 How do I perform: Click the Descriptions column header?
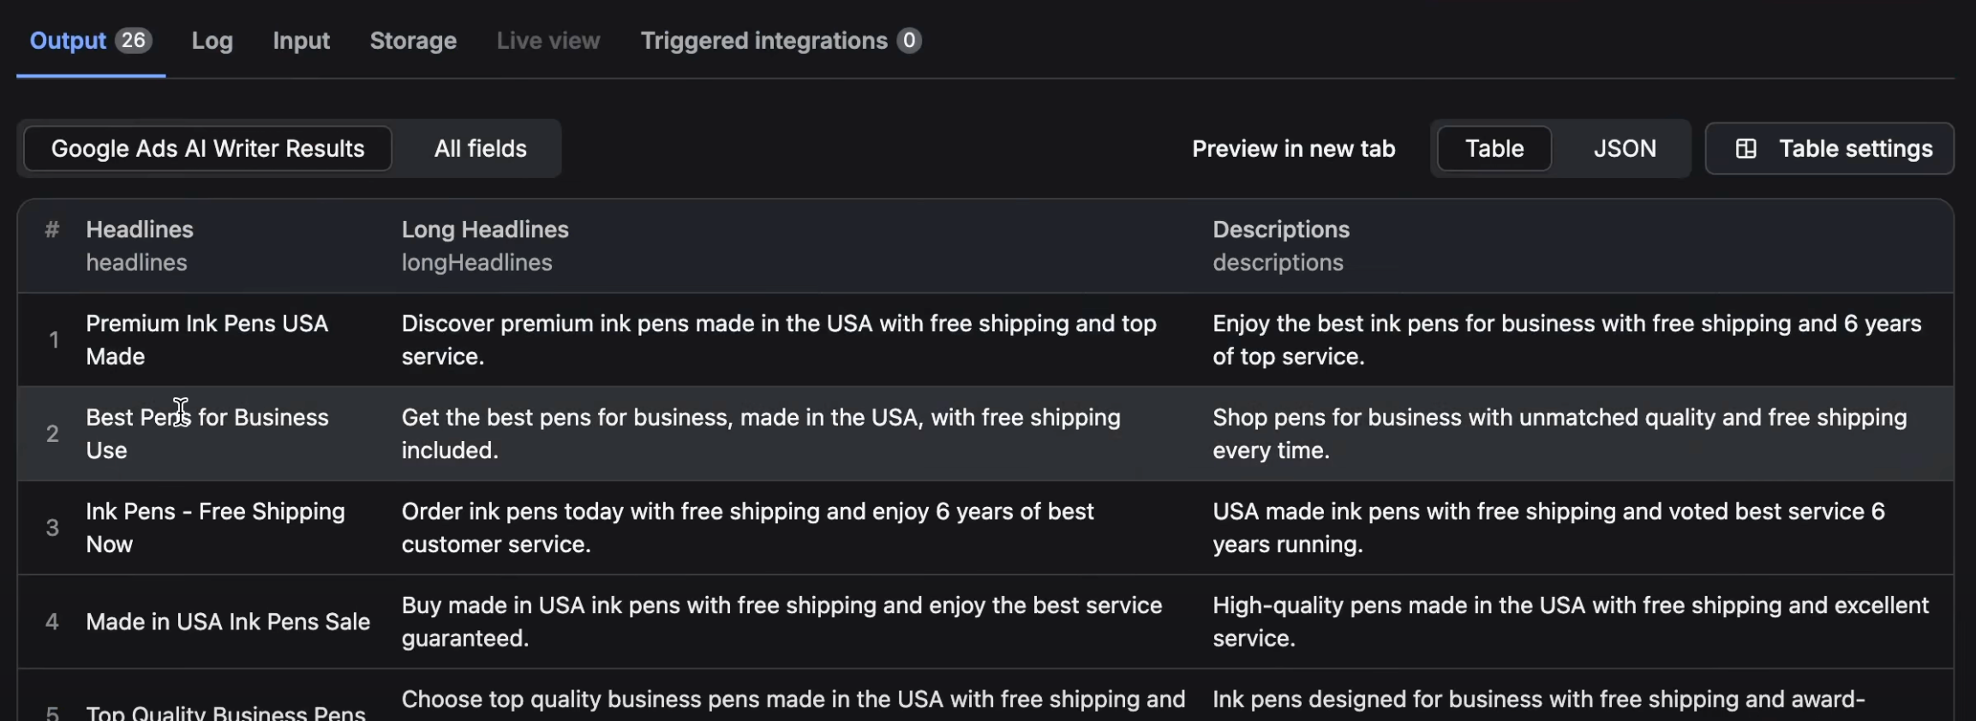click(x=1280, y=229)
